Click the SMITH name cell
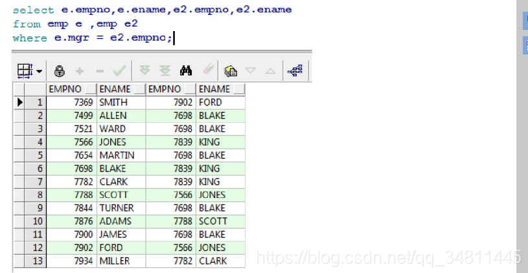528x273 pixels. pos(121,102)
